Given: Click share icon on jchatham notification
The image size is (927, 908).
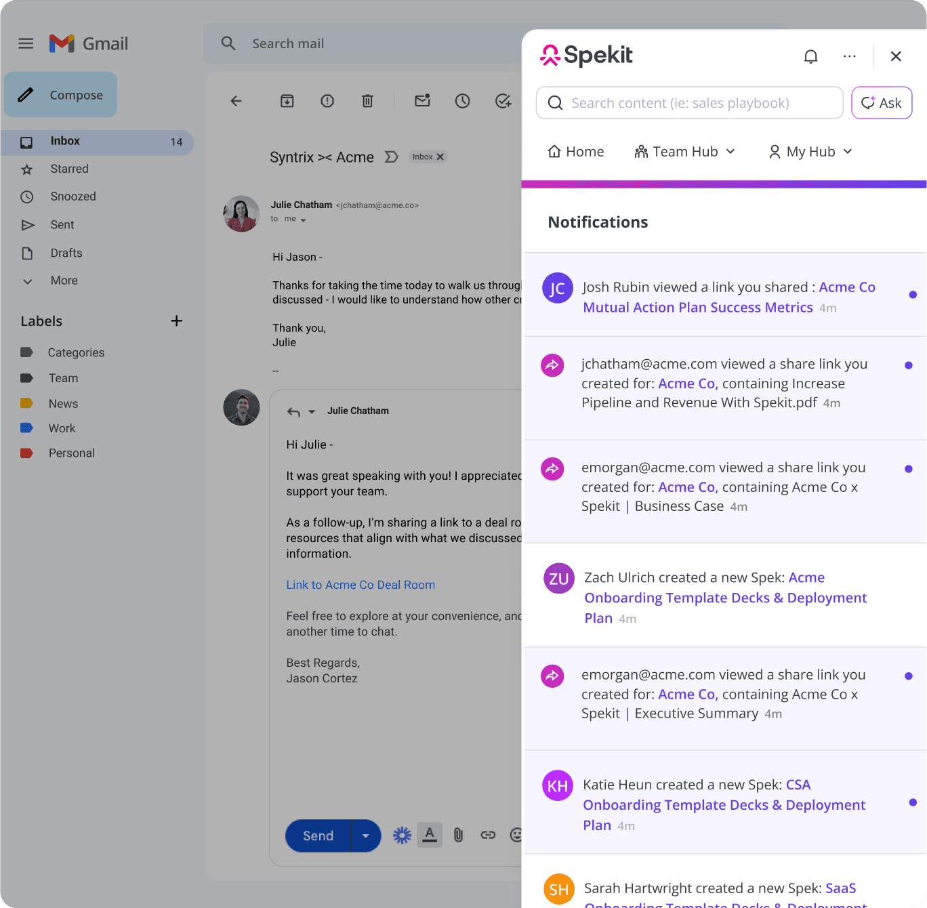Looking at the screenshot, I should [552, 365].
